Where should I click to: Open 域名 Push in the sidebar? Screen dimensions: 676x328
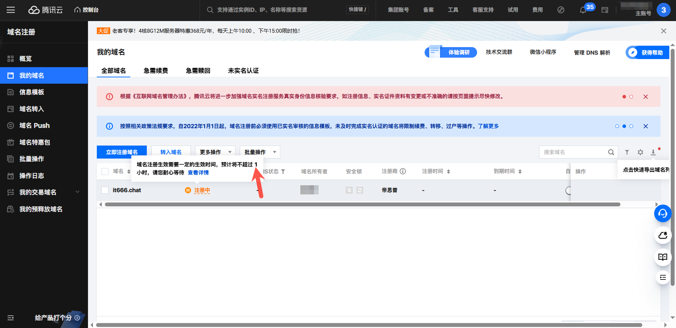pyautogui.click(x=44, y=126)
